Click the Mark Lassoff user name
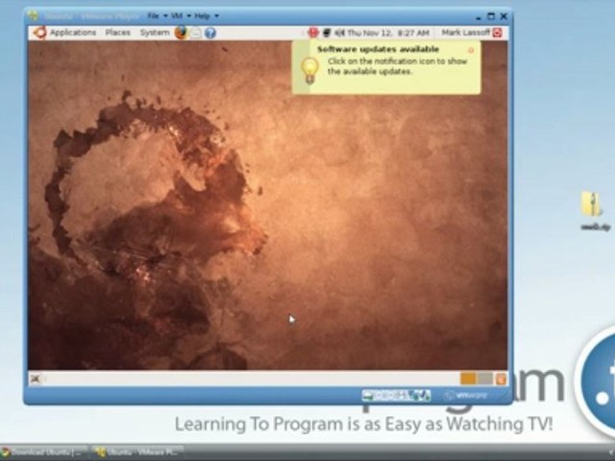 point(466,33)
